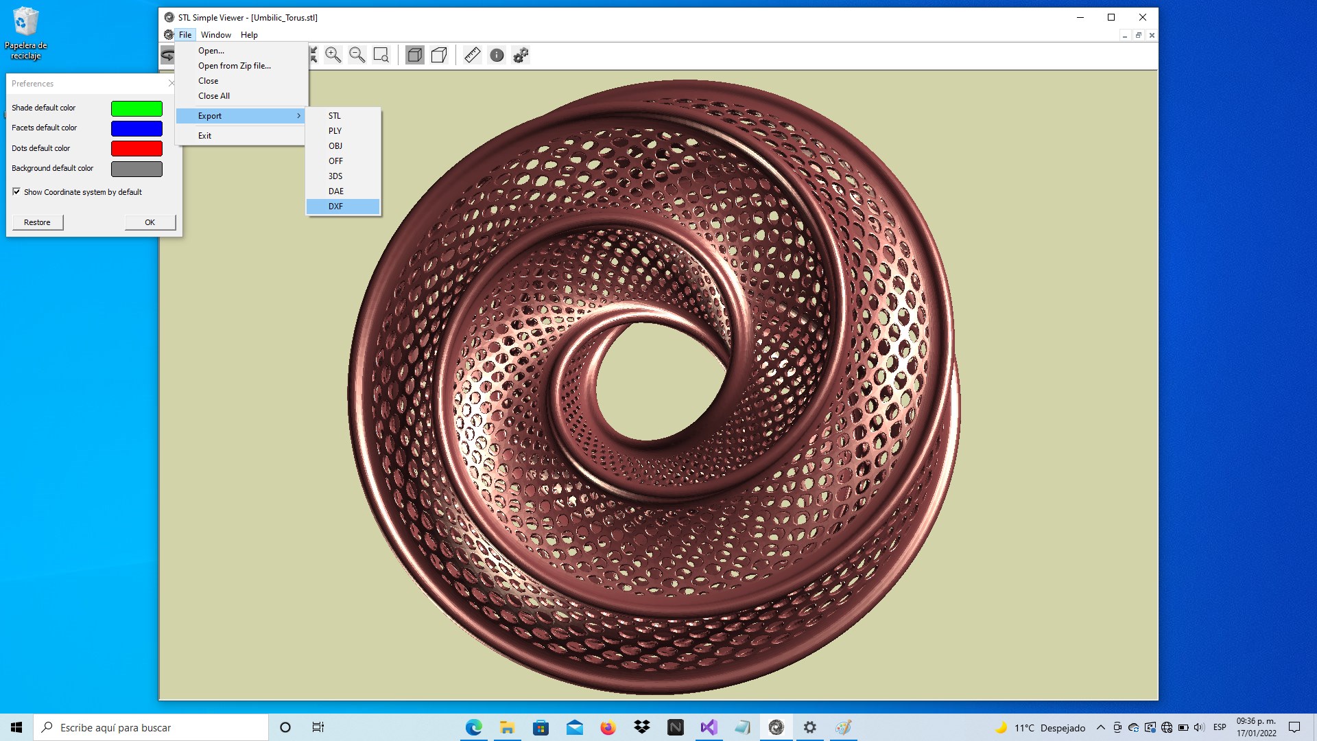The height and width of the screenshot is (741, 1317).
Task: Restore the inner document window size
Action: (1139, 35)
